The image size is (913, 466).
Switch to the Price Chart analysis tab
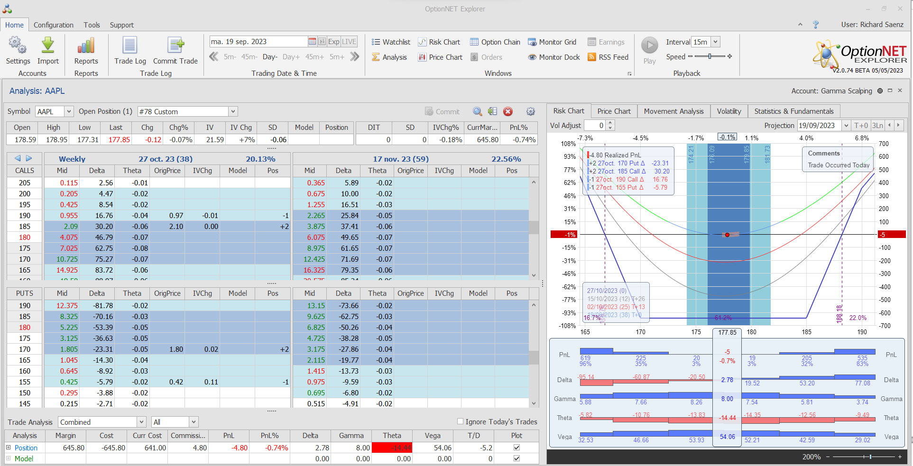(x=614, y=111)
